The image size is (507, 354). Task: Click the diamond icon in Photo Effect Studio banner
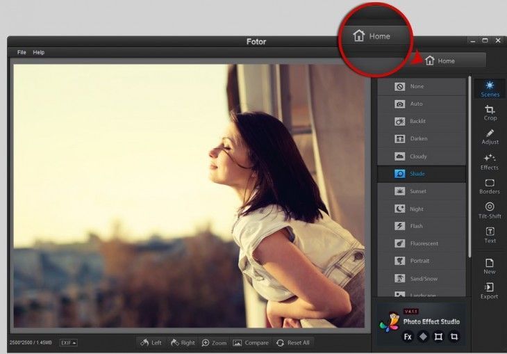click(423, 337)
